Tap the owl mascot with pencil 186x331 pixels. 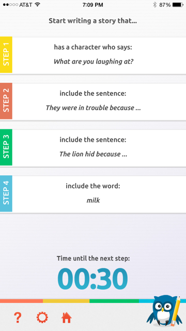[x=164, y=311]
